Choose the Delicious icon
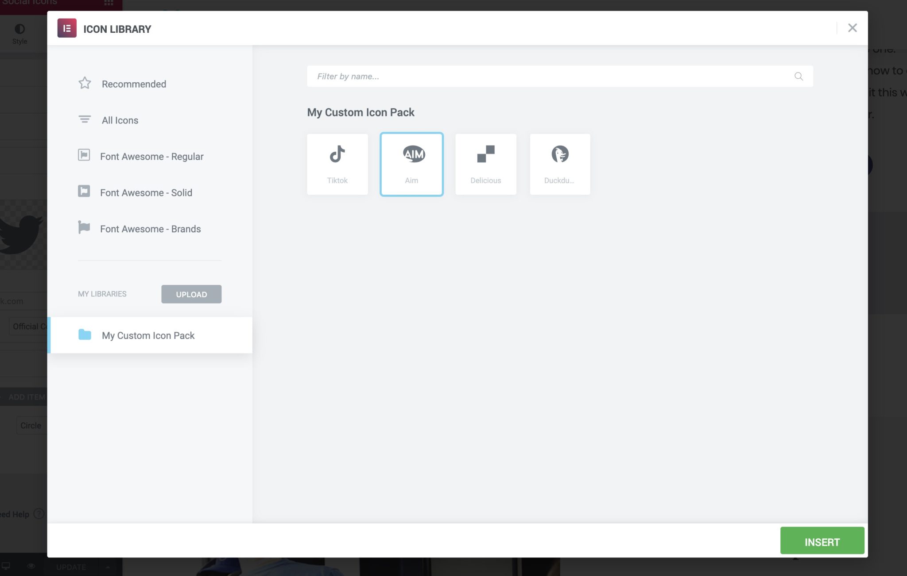The image size is (907, 576). pos(485,164)
